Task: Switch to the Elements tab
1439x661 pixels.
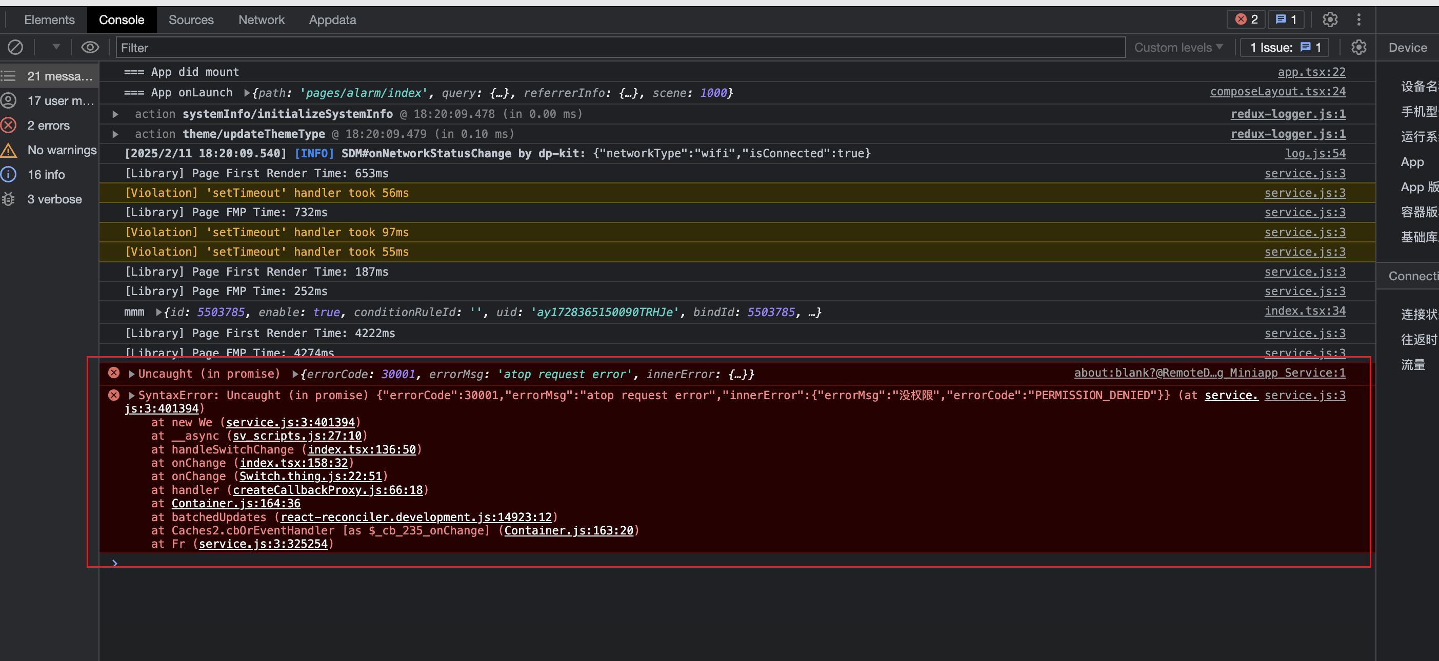Action: (49, 19)
